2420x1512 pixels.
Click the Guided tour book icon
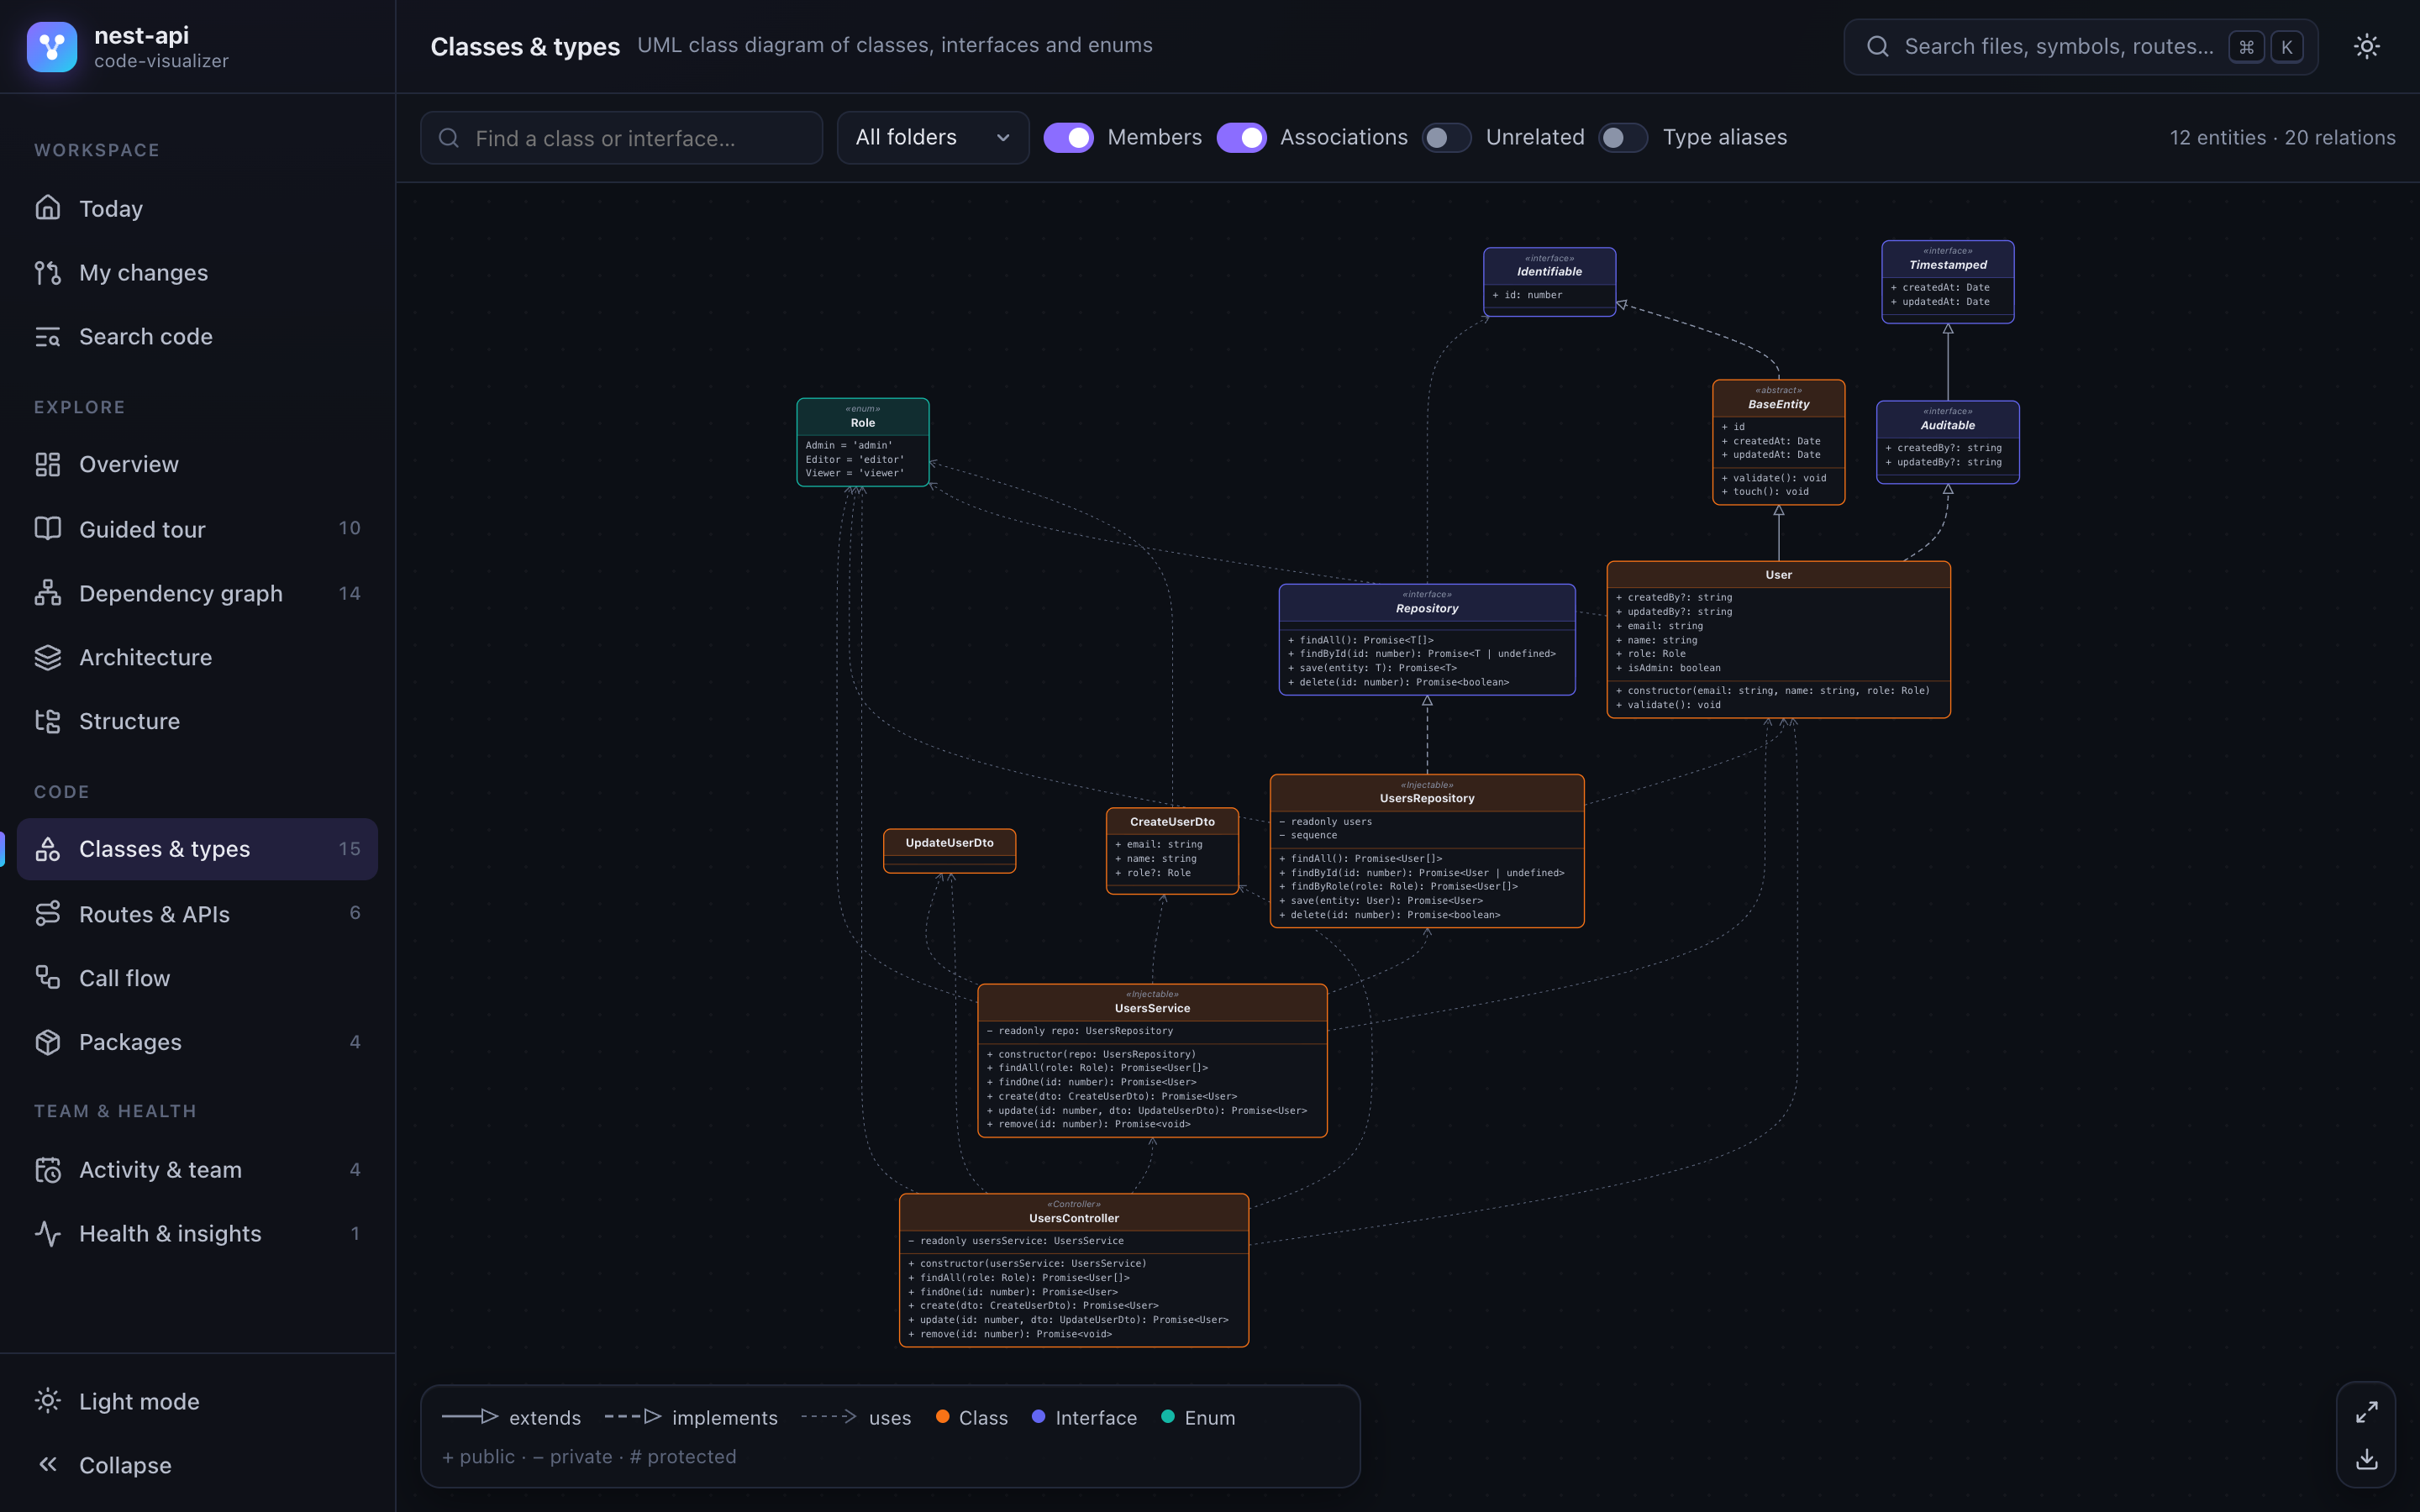click(48, 528)
